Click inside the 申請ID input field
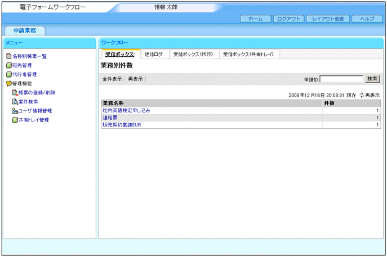The image size is (387, 257). [x=341, y=79]
